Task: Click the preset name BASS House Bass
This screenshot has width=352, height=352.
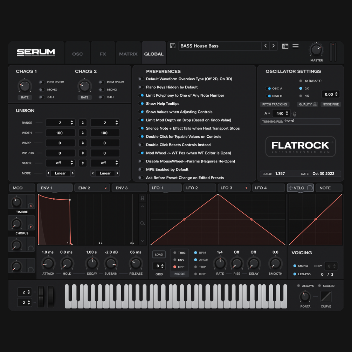Action: pyautogui.click(x=199, y=46)
